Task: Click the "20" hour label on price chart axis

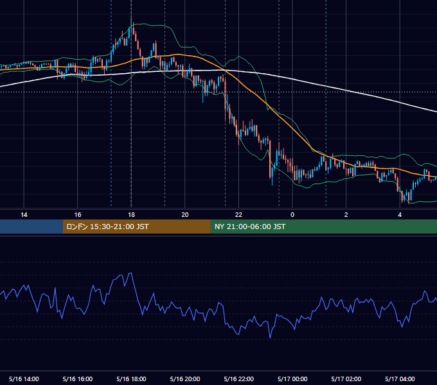Action: (185, 215)
